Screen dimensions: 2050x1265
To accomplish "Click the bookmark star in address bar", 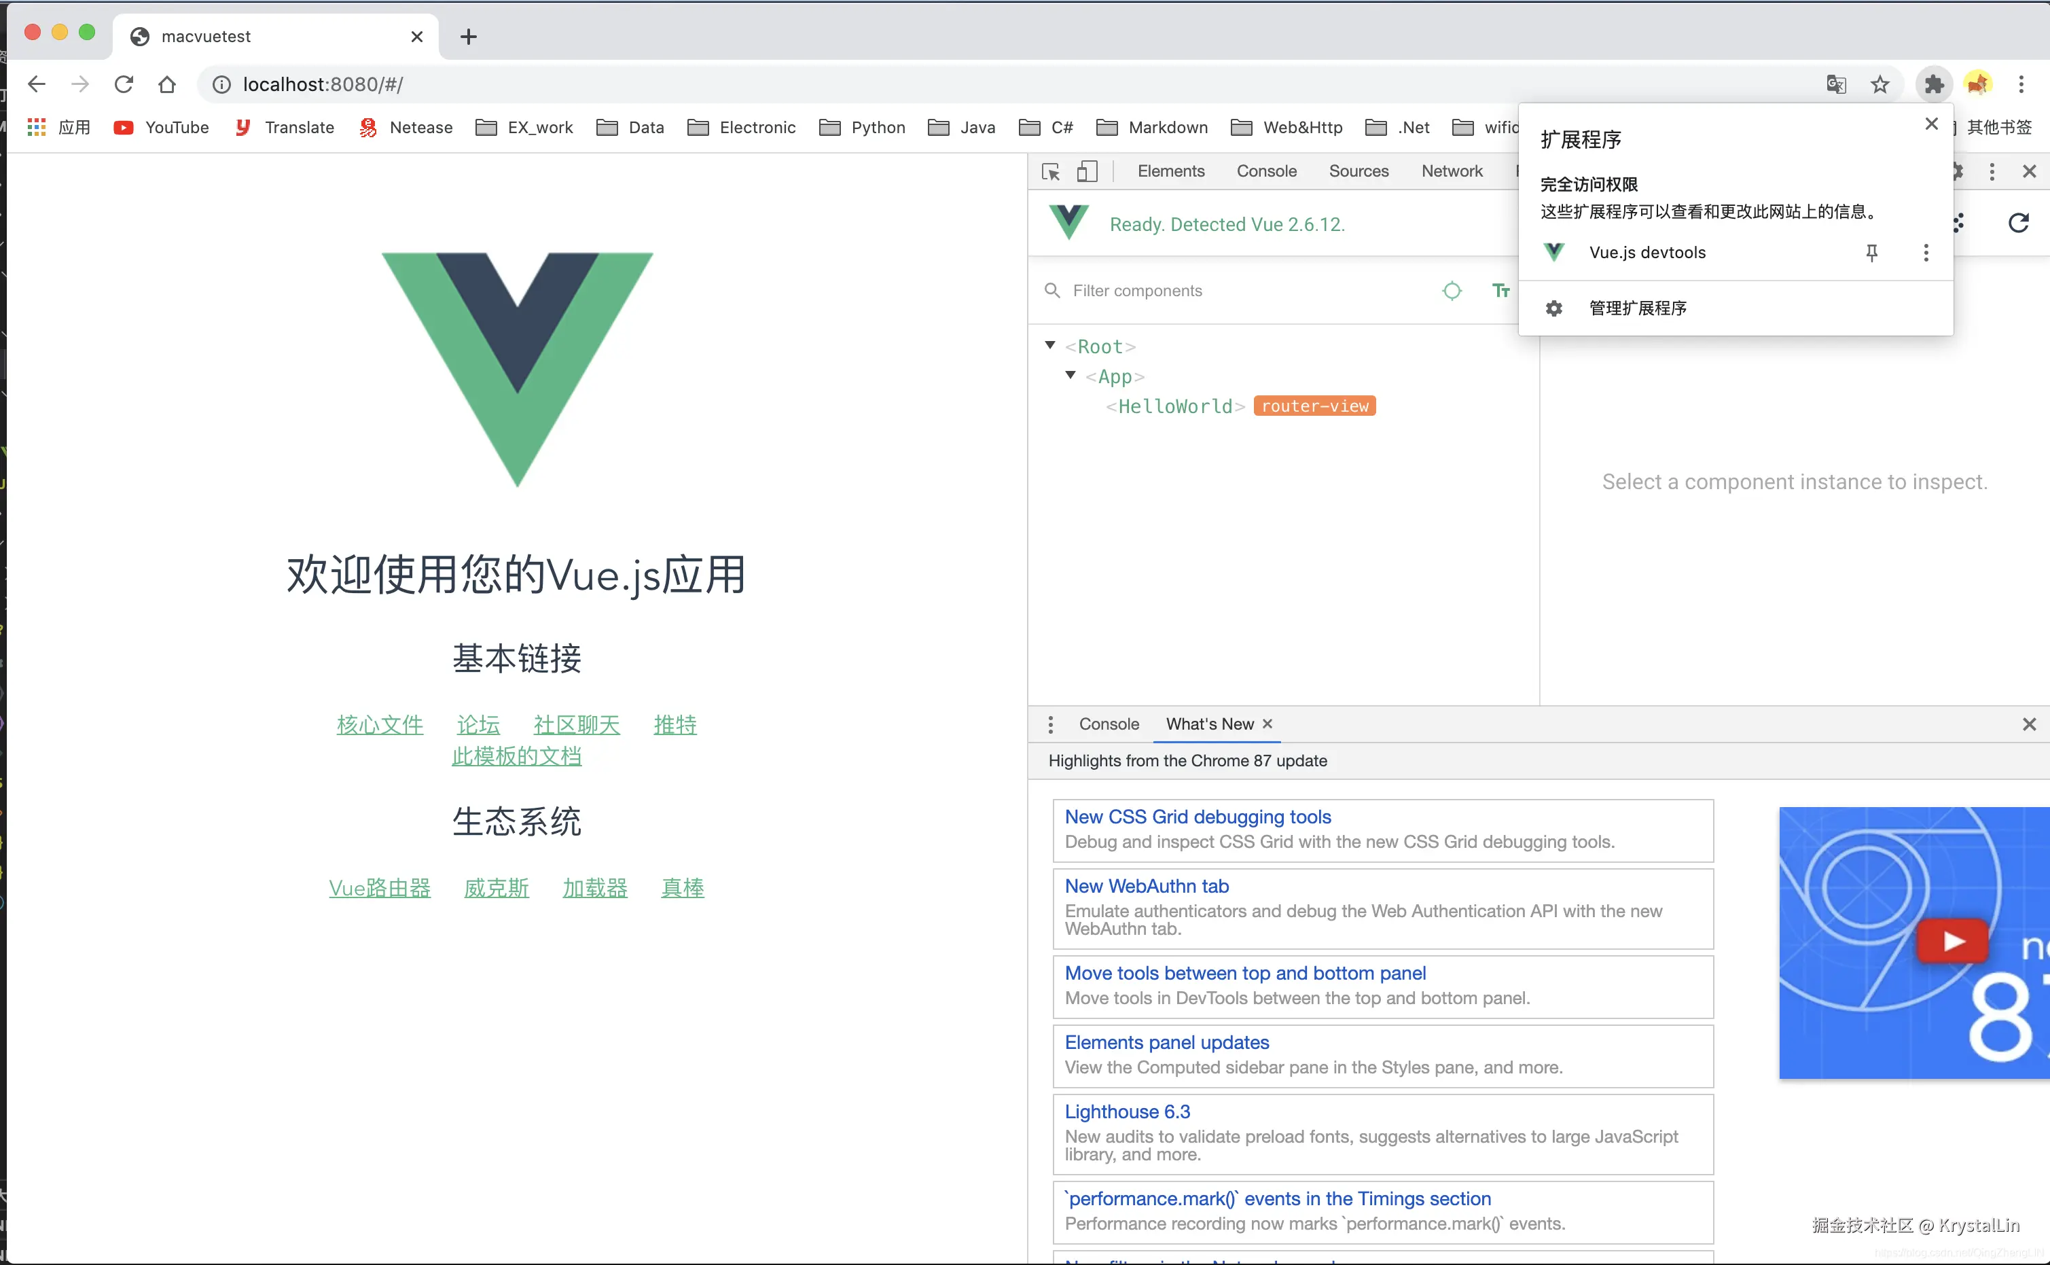I will tap(1880, 84).
